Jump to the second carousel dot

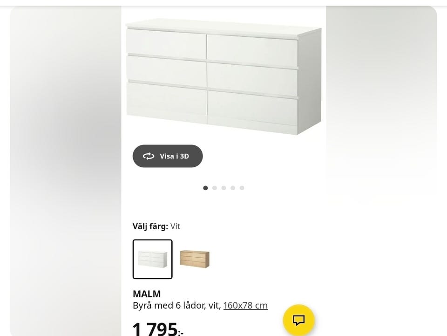point(215,188)
